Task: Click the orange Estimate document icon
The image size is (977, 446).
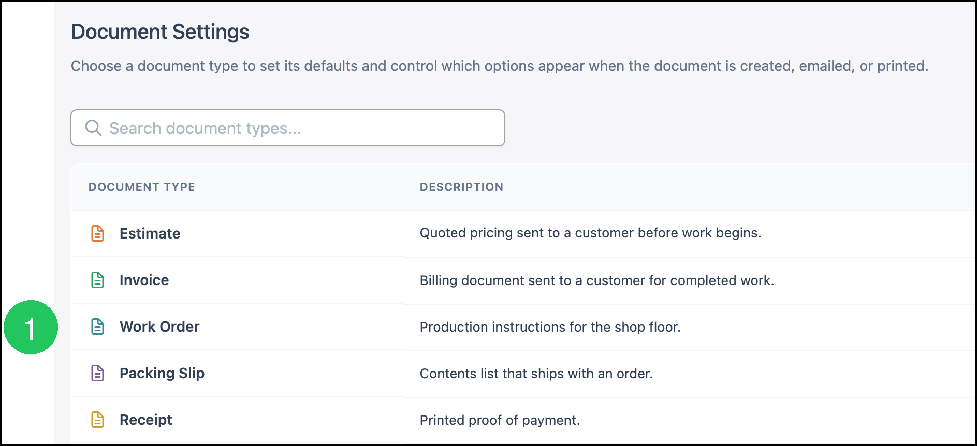Action: pos(97,233)
